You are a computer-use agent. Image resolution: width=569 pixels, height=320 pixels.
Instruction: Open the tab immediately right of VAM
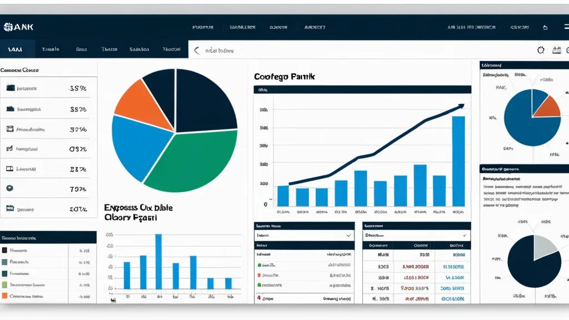click(51, 49)
